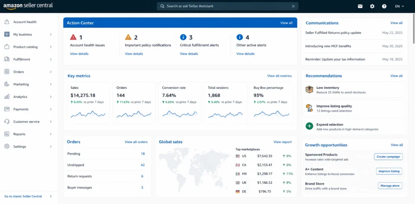Click the Fulfillment truck icon
Viewport: 415px width, 204px height.
(7, 59)
